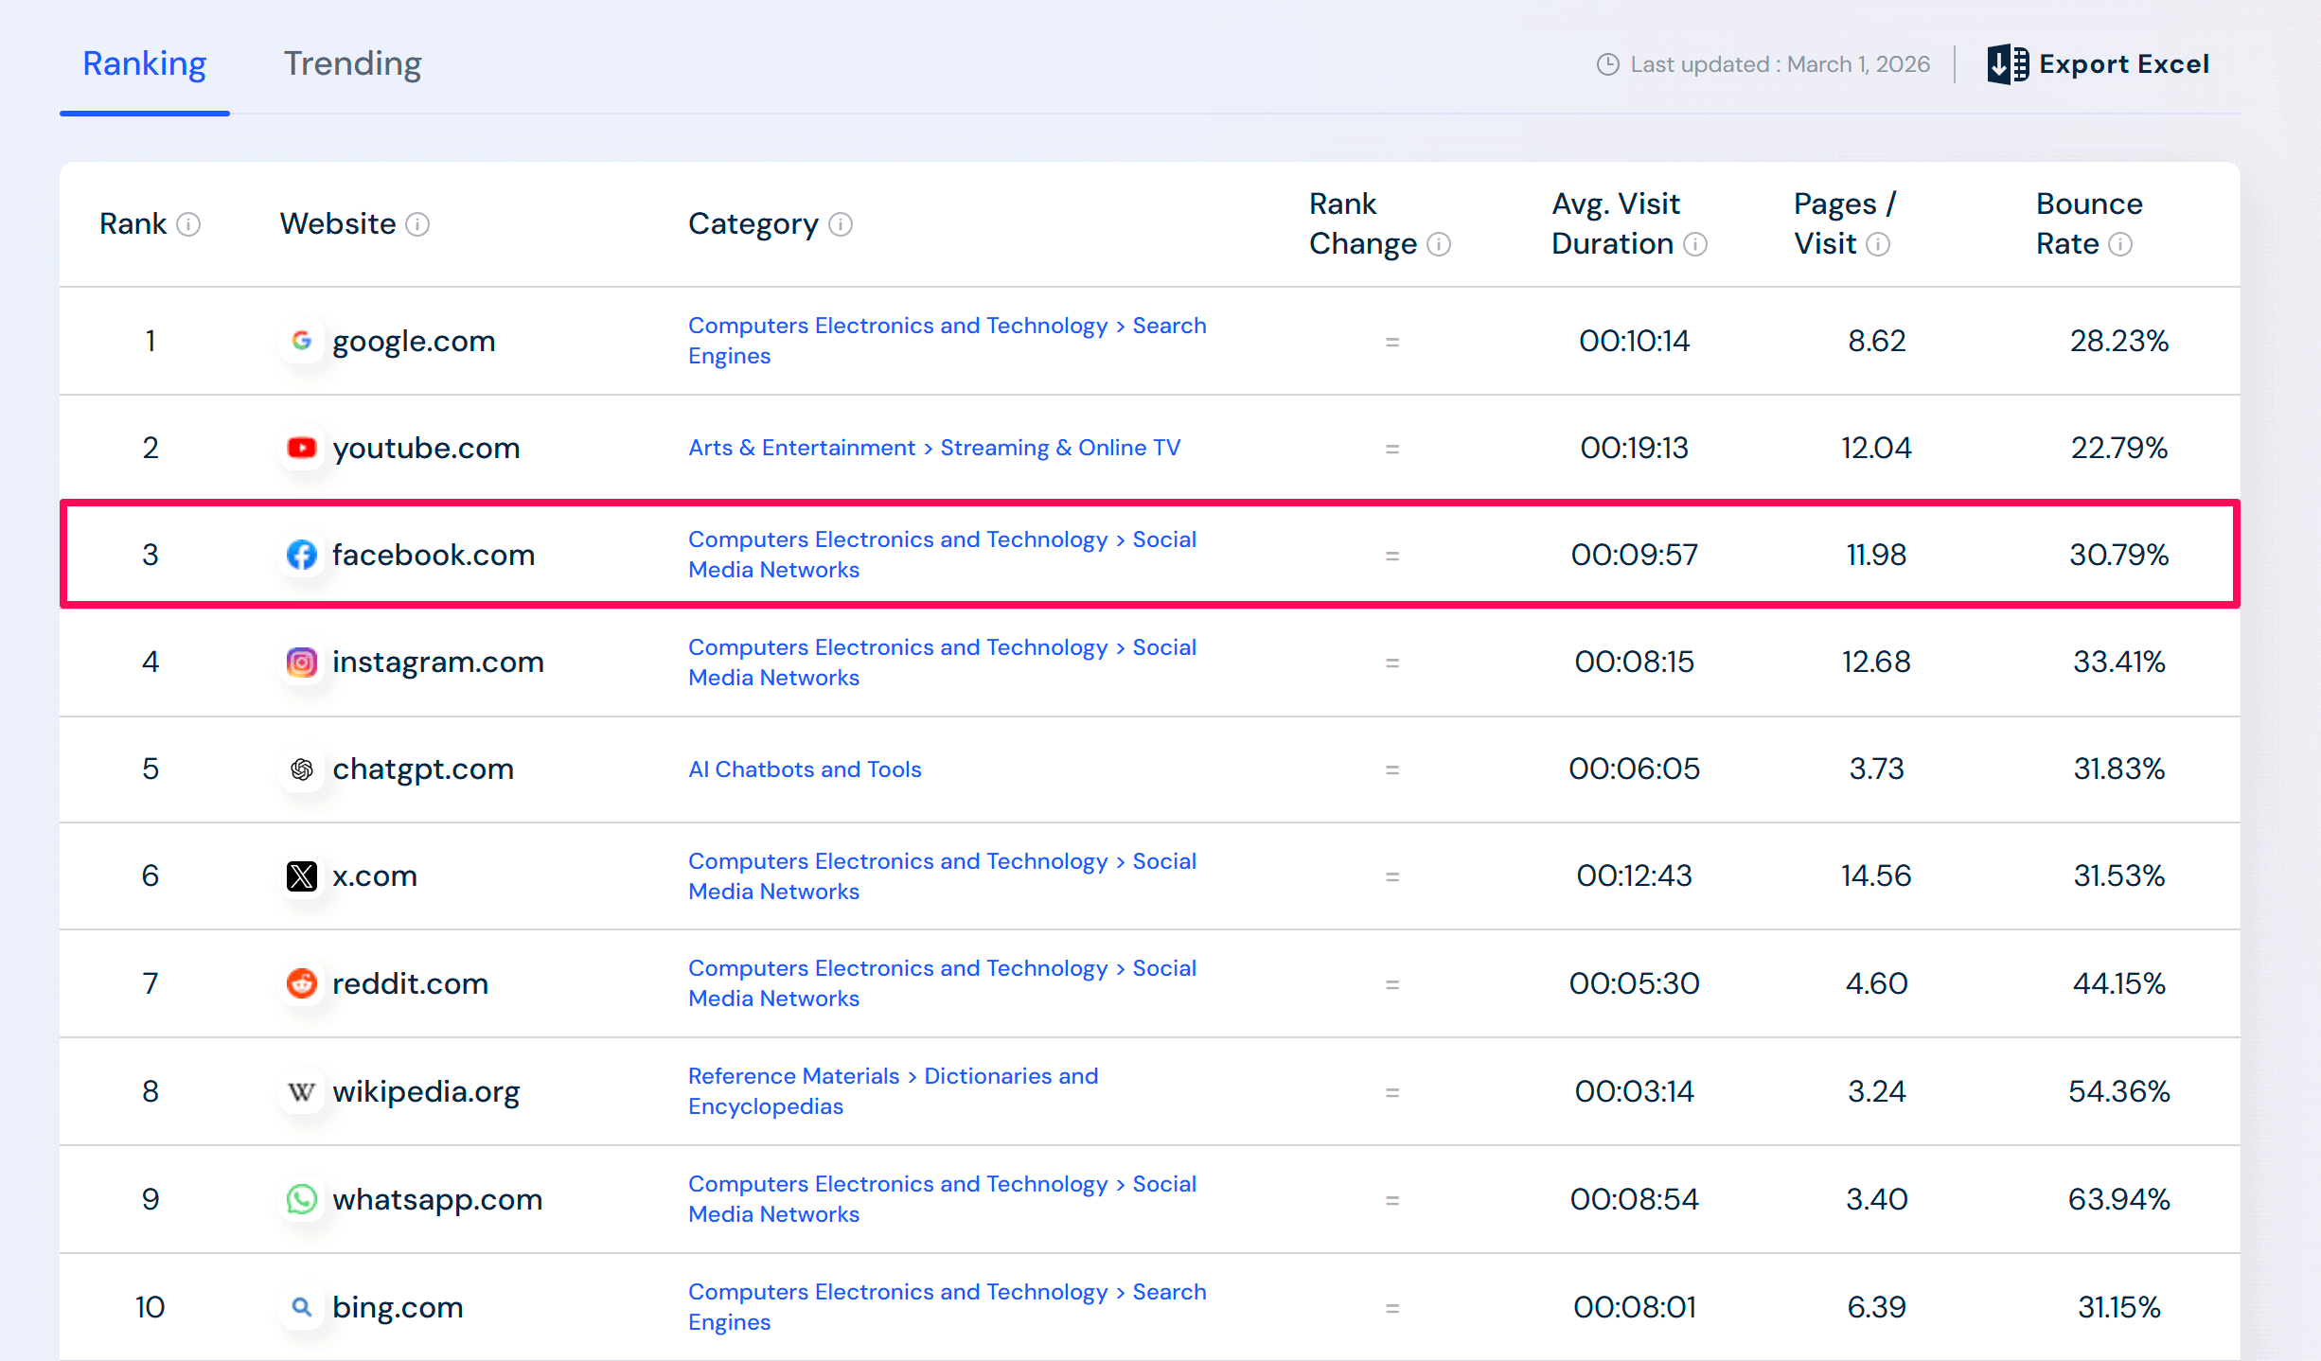Screen dimensions: 2321x1361
Task: Click the X logo icon
Action: pyautogui.click(x=301, y=876)
